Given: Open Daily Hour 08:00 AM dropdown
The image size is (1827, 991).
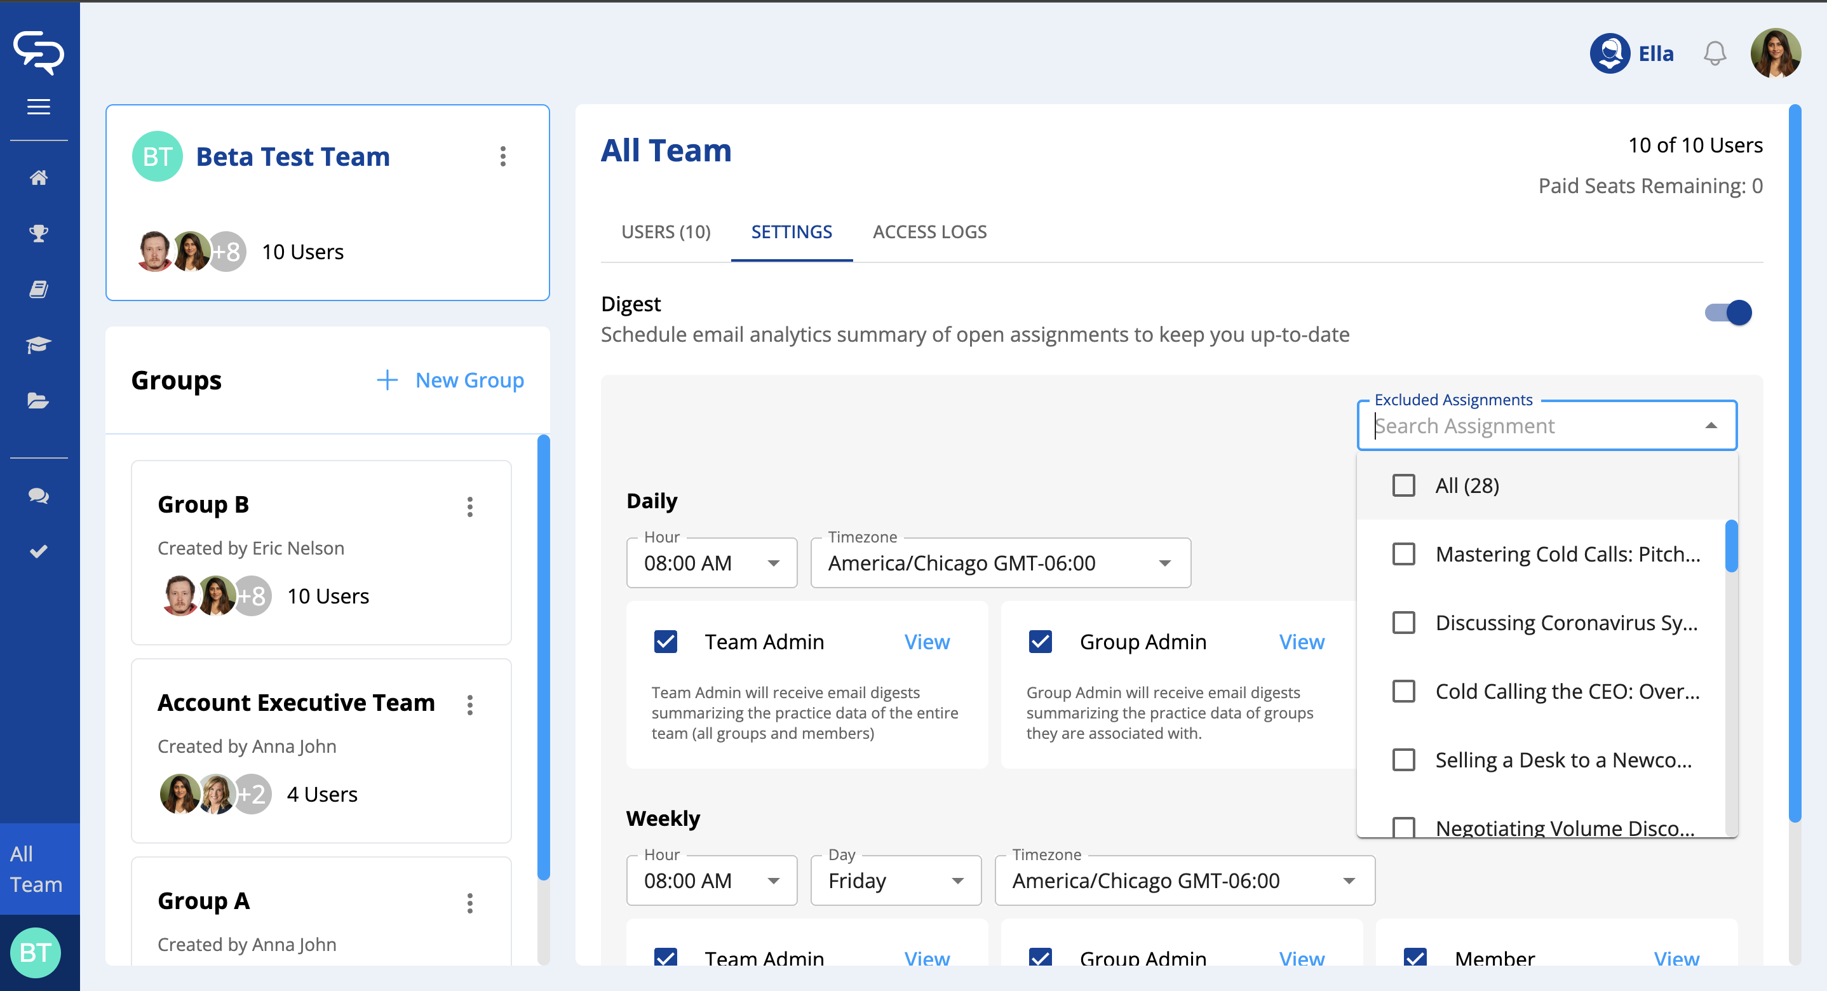Looking at the screenshot, I should click(711, 563).
